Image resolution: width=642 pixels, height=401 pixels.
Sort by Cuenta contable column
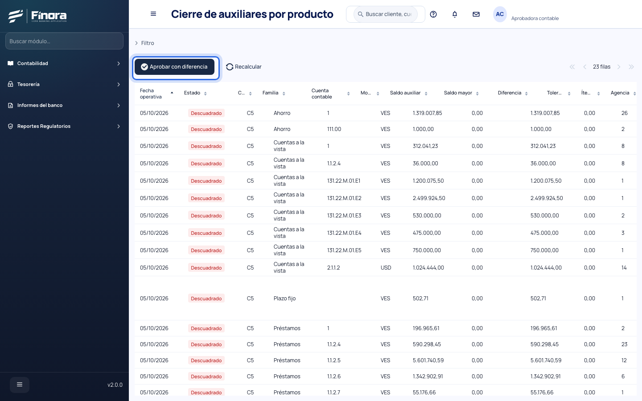pyautogui.click(x=330, y=94)
